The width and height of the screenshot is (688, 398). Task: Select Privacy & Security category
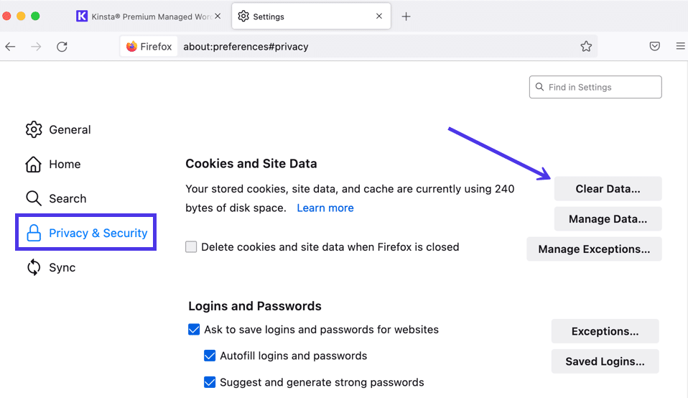[x=98, y=233]
